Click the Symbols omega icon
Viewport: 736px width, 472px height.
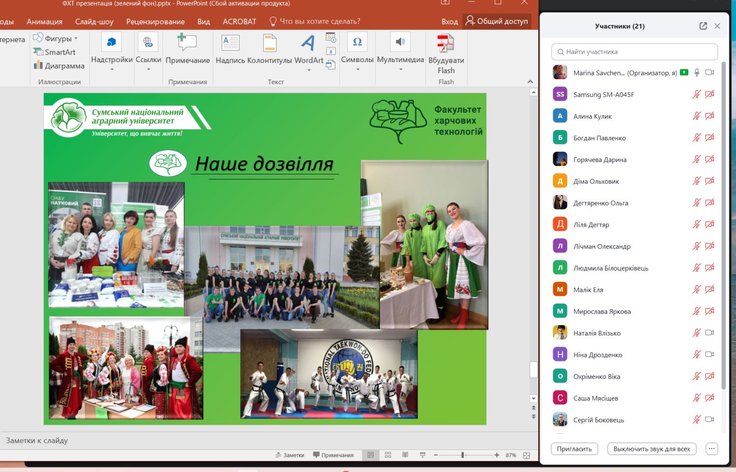357,42
